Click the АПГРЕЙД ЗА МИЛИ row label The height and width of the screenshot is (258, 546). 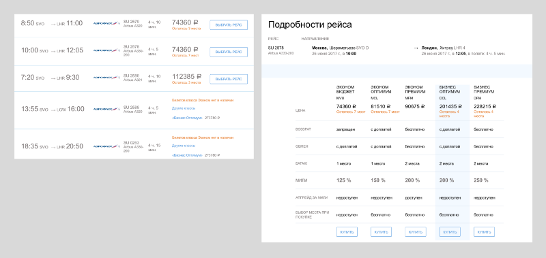point(311,197)
